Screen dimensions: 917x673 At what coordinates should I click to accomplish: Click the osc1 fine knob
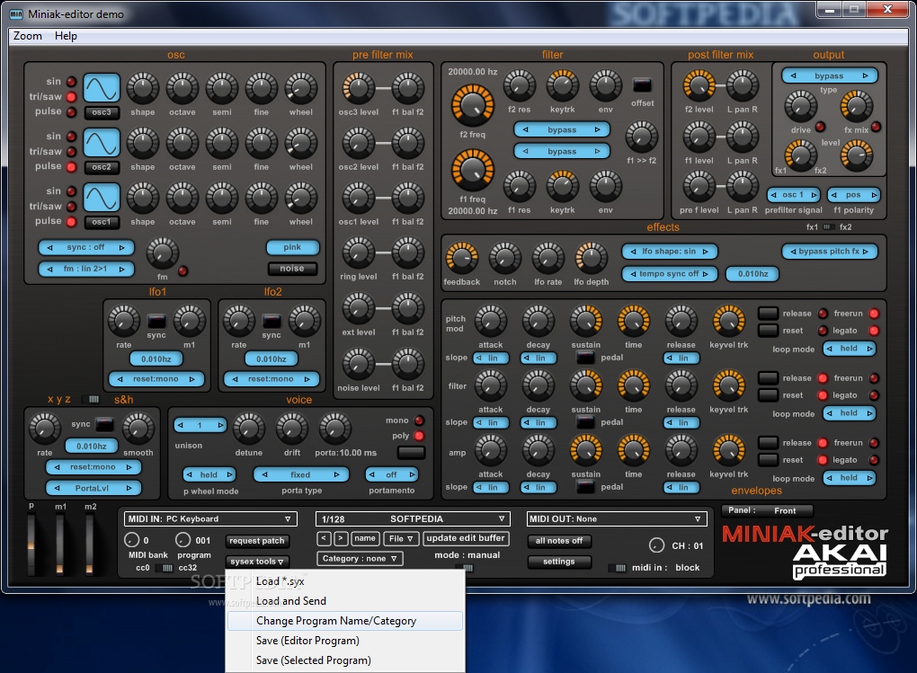262,198
